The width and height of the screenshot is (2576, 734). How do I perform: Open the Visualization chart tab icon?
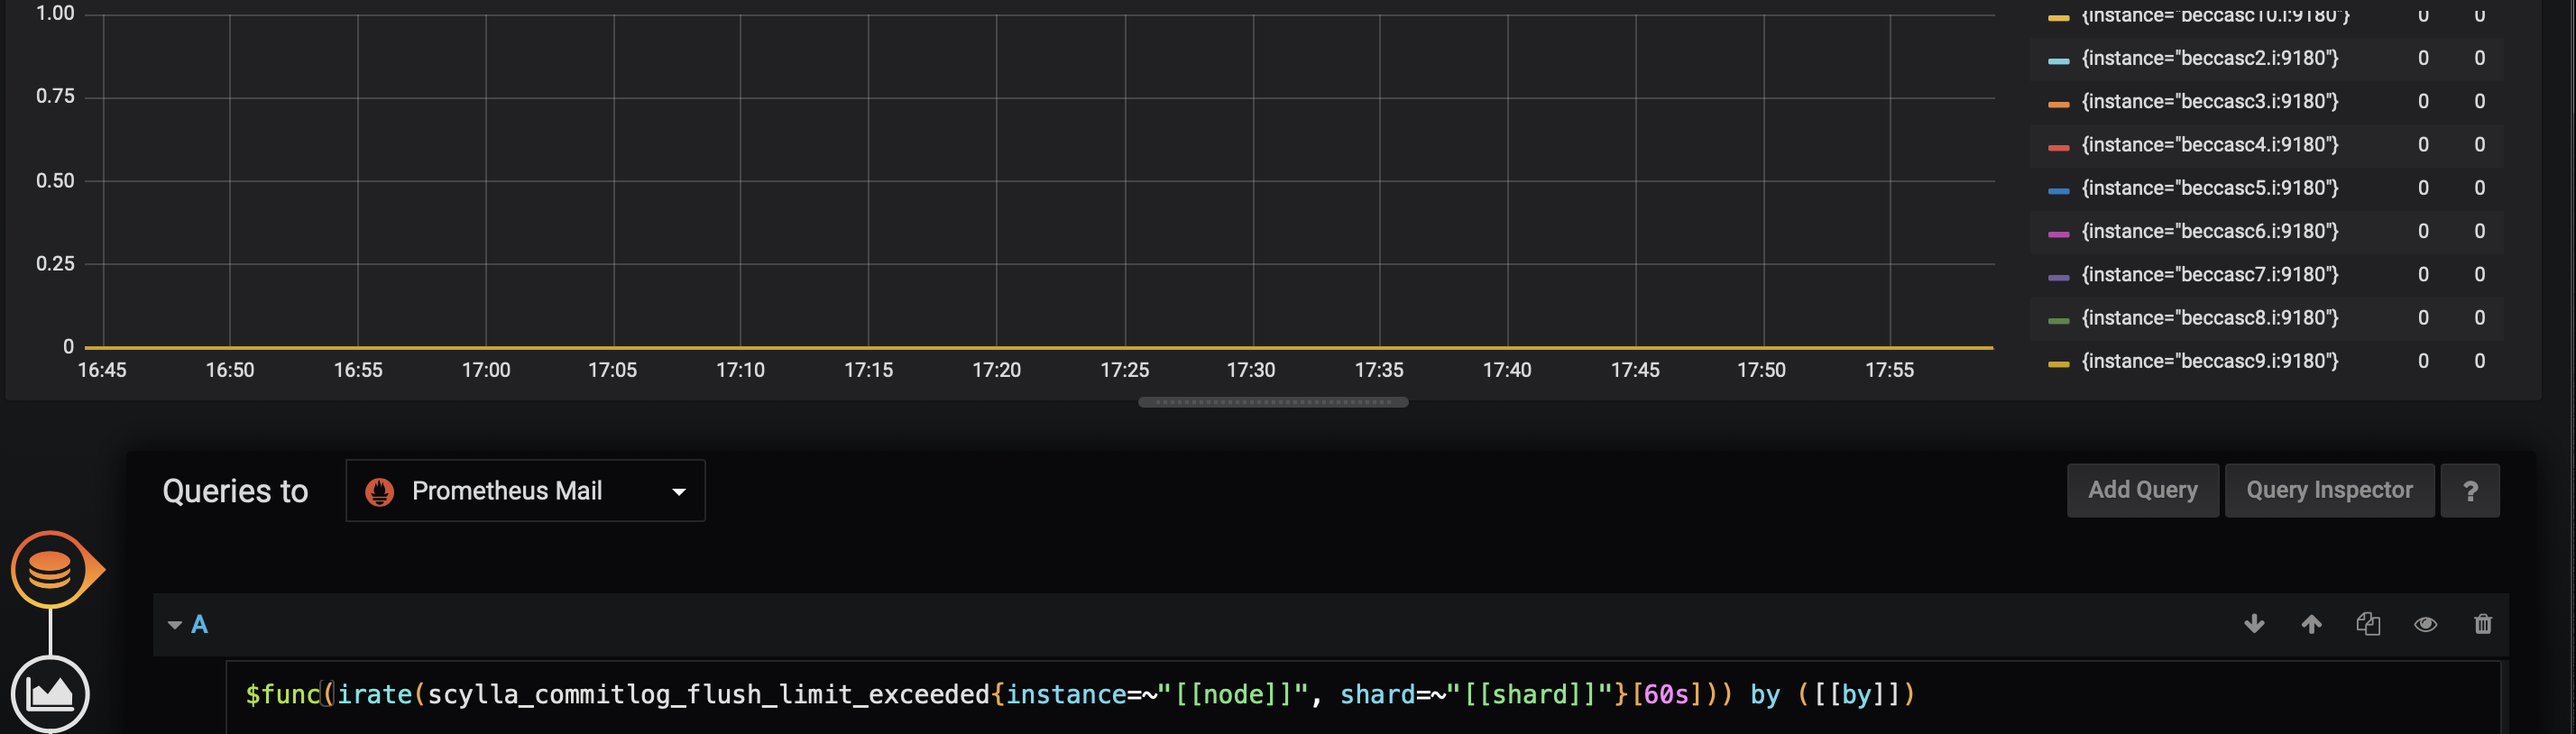point(50,694)
